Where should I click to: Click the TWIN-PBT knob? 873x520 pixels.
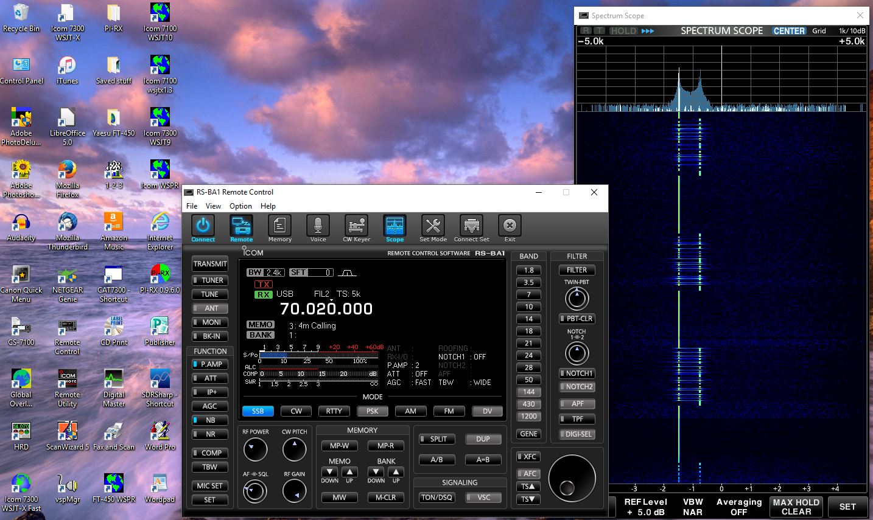click(577, 299)
